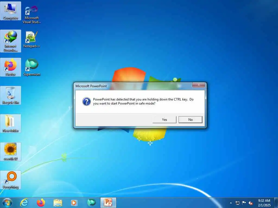Screen dimensions: 278x208
Task: Close the Microsoft PowerPoint dialog
Action: [198, 85]
